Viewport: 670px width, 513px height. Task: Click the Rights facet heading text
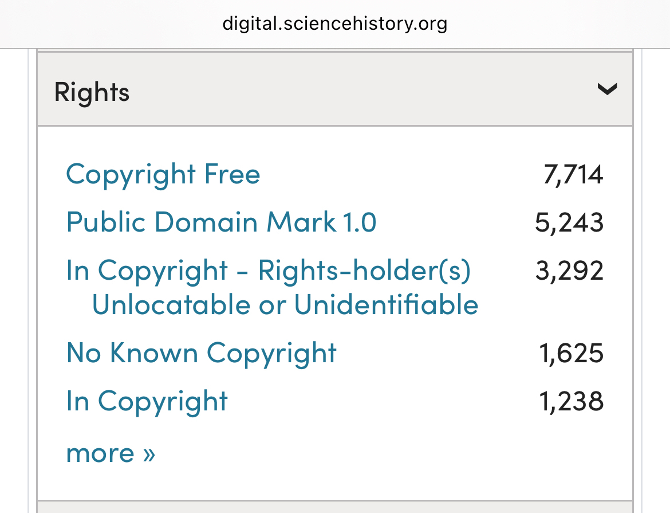pyautogui.click(x=92, y=92)
